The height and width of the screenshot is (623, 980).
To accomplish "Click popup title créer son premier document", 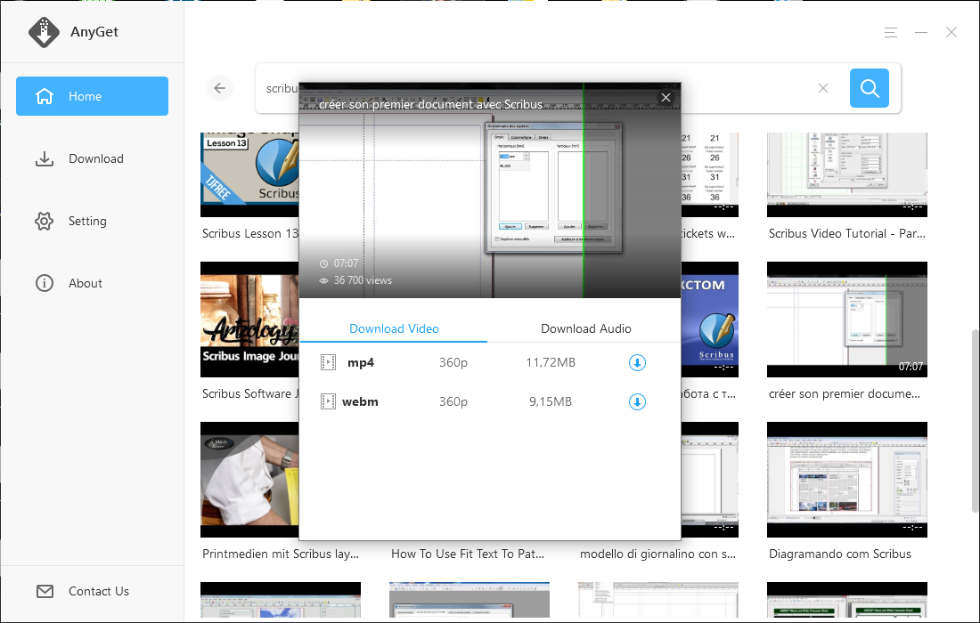I will [x=430, y=104].
